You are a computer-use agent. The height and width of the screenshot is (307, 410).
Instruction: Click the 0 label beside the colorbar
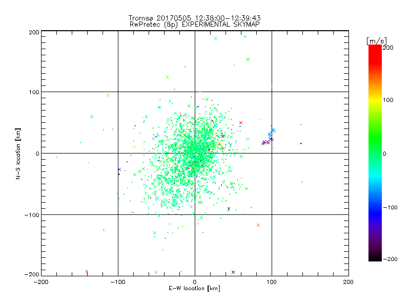pos(384,153)
